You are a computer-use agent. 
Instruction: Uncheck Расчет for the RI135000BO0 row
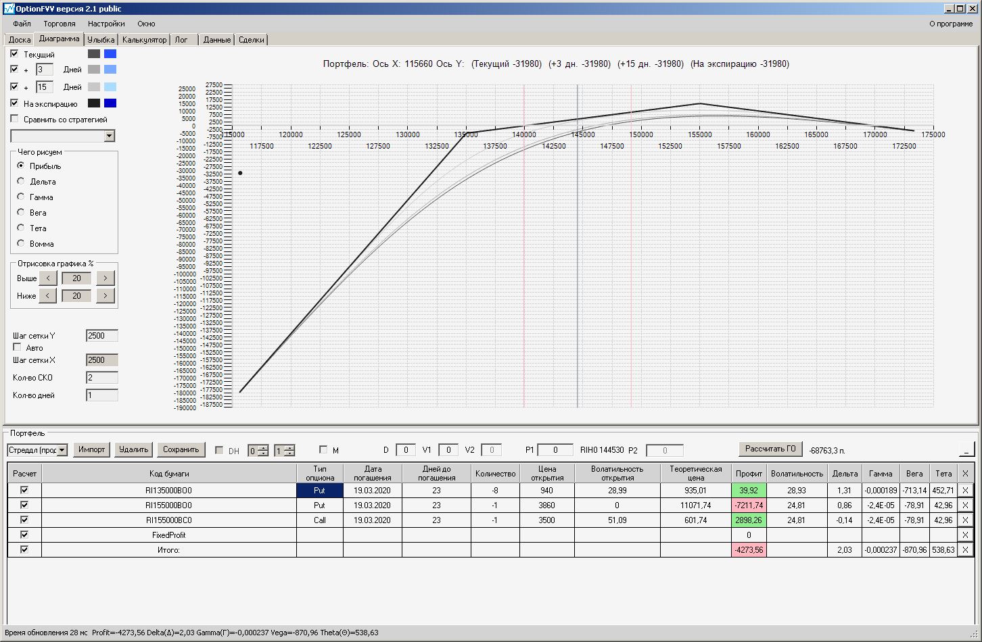pyautogui.click(x=24, y=490)
